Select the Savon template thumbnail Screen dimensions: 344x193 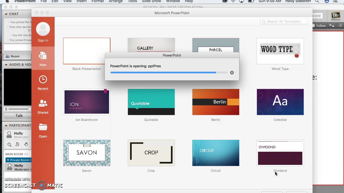coord(87,153)
